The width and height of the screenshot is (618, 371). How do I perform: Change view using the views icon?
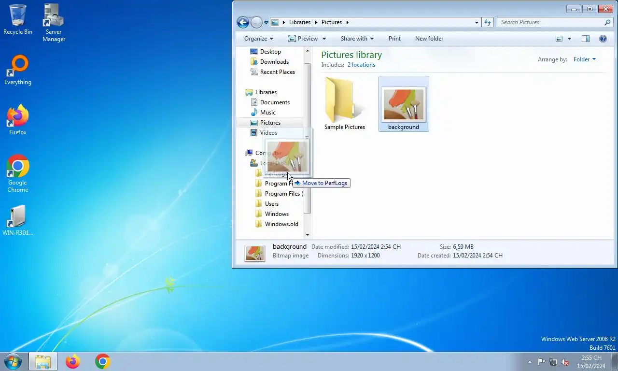tap(559, 39)
